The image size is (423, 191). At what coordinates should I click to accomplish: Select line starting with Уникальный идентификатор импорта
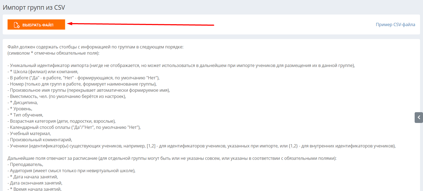pos(181,65)
